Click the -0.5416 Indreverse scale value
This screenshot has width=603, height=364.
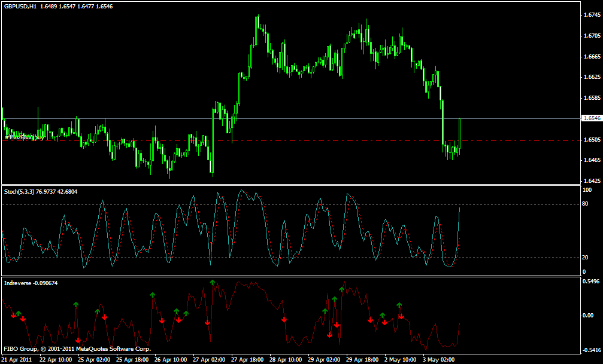591,350
